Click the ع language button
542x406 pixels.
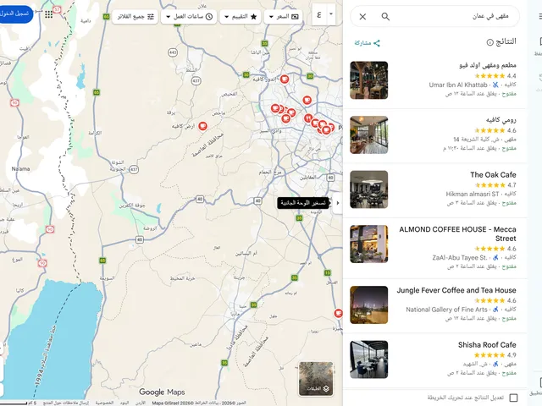pos(319,14)
